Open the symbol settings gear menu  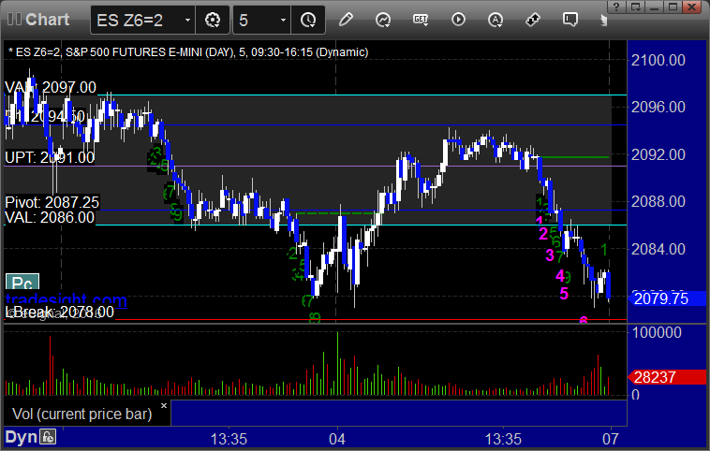coord(213,20)
